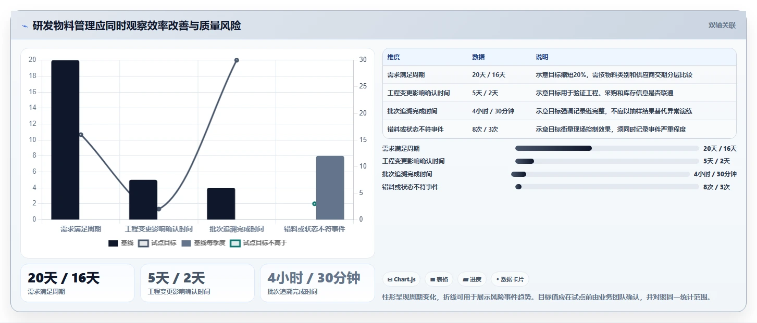Click the teal 试点目标不高于 legend swatch
The image size is (757, 323).
(235, 243)
